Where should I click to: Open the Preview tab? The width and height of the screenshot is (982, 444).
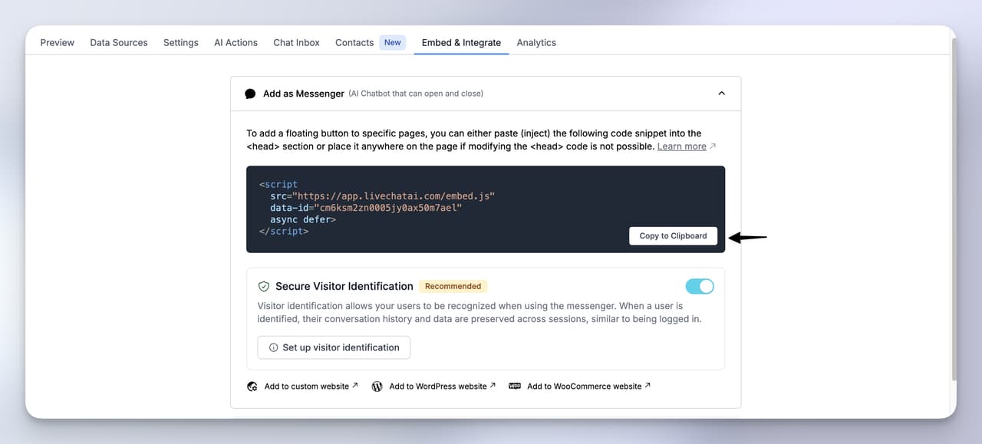58,42
